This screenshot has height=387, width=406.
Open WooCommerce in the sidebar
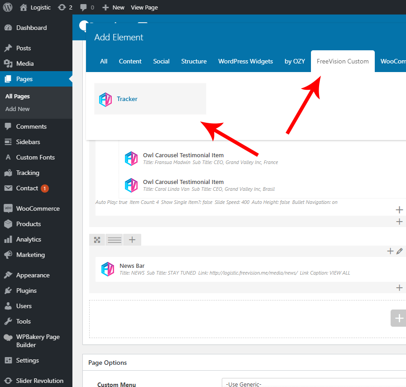[x=38, y=208]
